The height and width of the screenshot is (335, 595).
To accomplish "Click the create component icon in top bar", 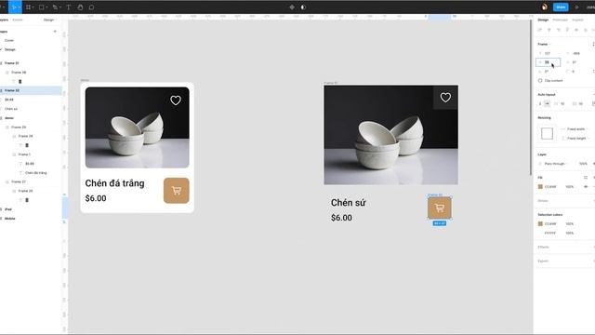I will (292, 7).
